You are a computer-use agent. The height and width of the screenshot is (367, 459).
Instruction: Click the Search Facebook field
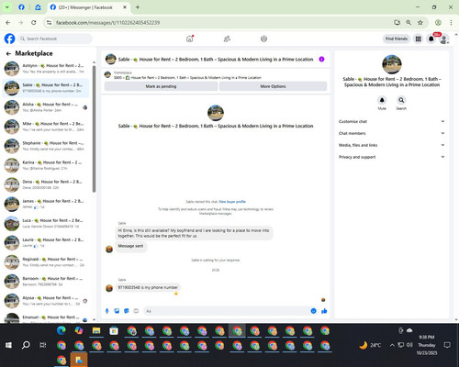click(55, 39)
